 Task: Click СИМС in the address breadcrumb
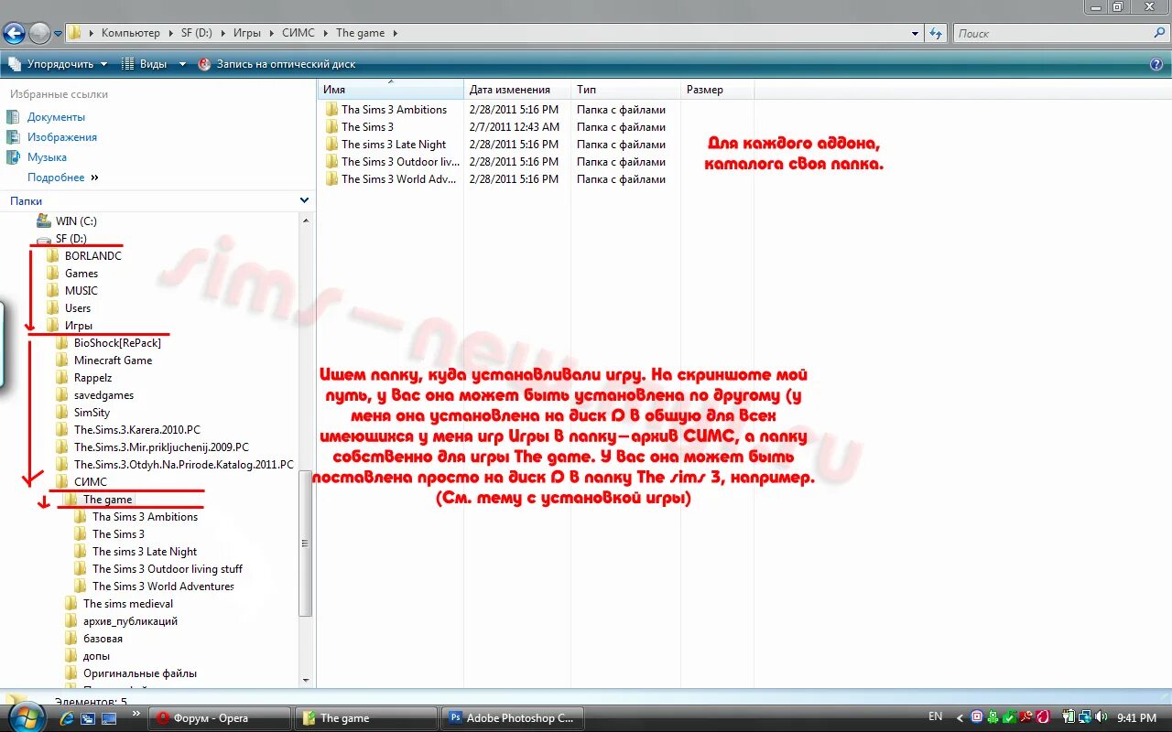(x=298, y=33)
